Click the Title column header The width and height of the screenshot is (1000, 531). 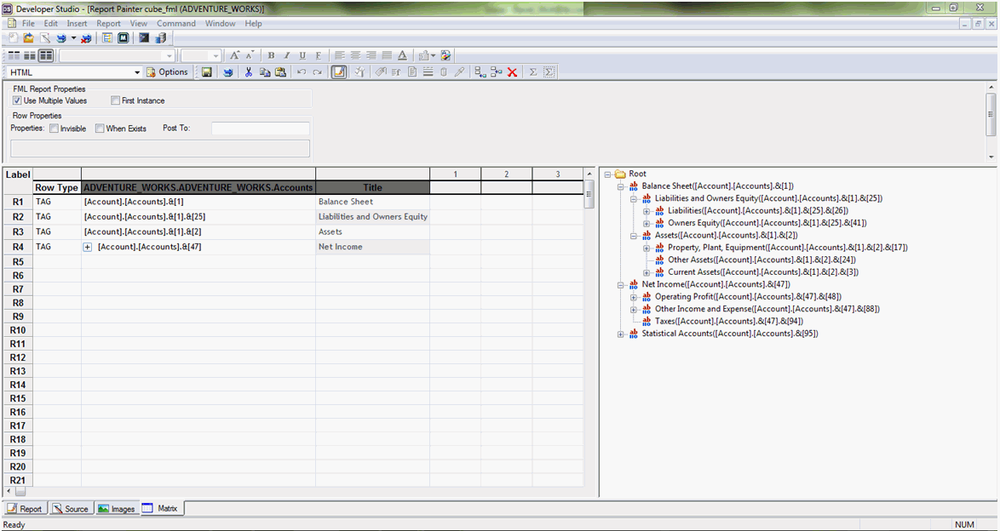click(x=372, y=187)
